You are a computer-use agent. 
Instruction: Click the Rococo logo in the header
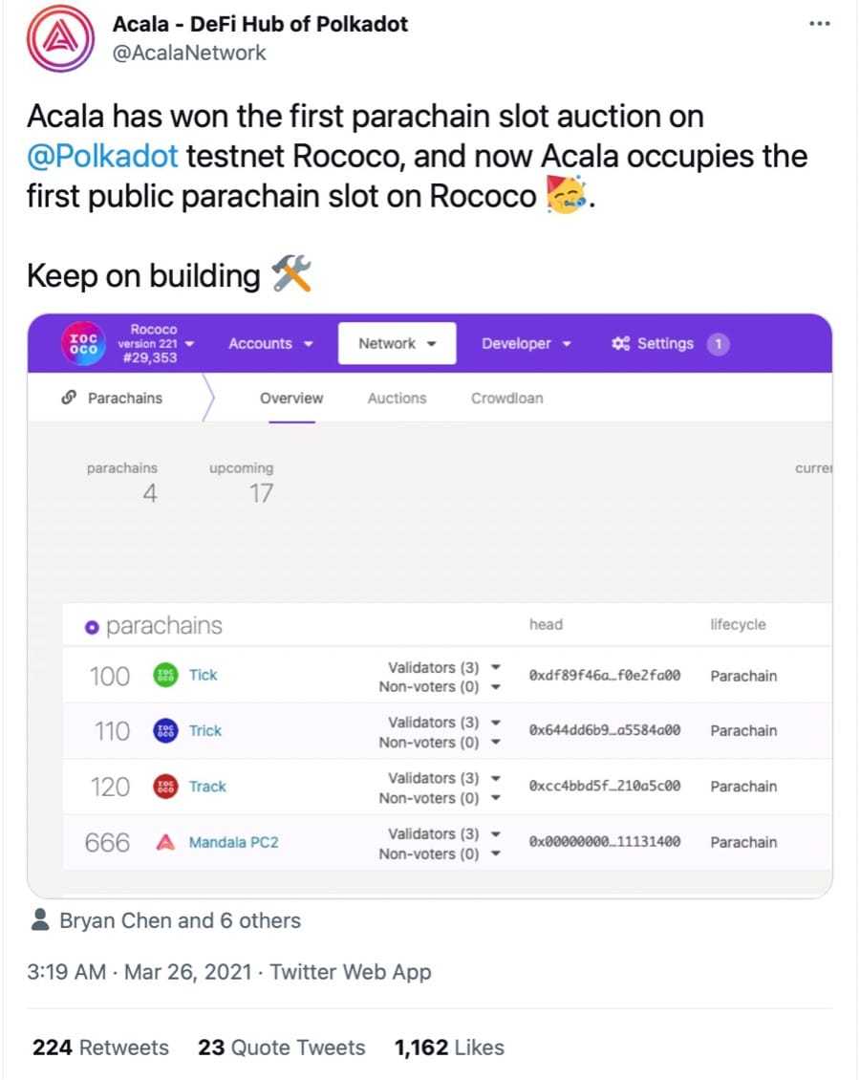(82, 343)
